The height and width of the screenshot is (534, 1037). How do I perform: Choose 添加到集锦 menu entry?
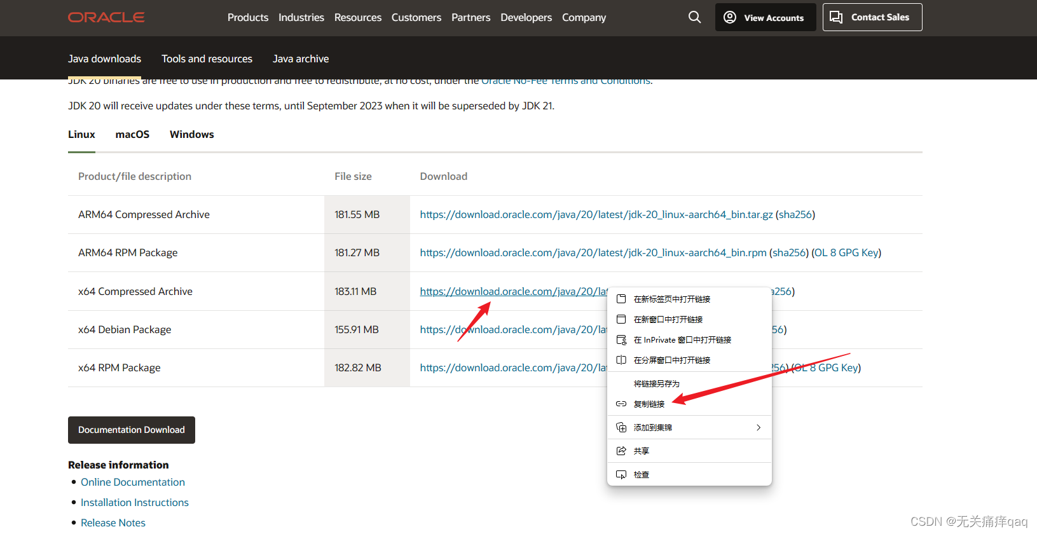[x=689, y=427]
